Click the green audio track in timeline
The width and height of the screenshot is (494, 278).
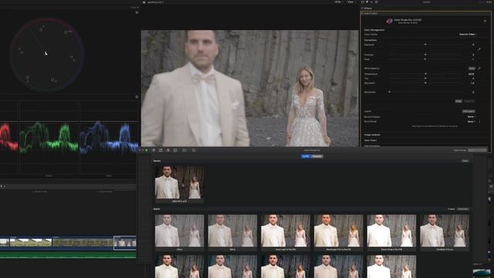point(68,255)
